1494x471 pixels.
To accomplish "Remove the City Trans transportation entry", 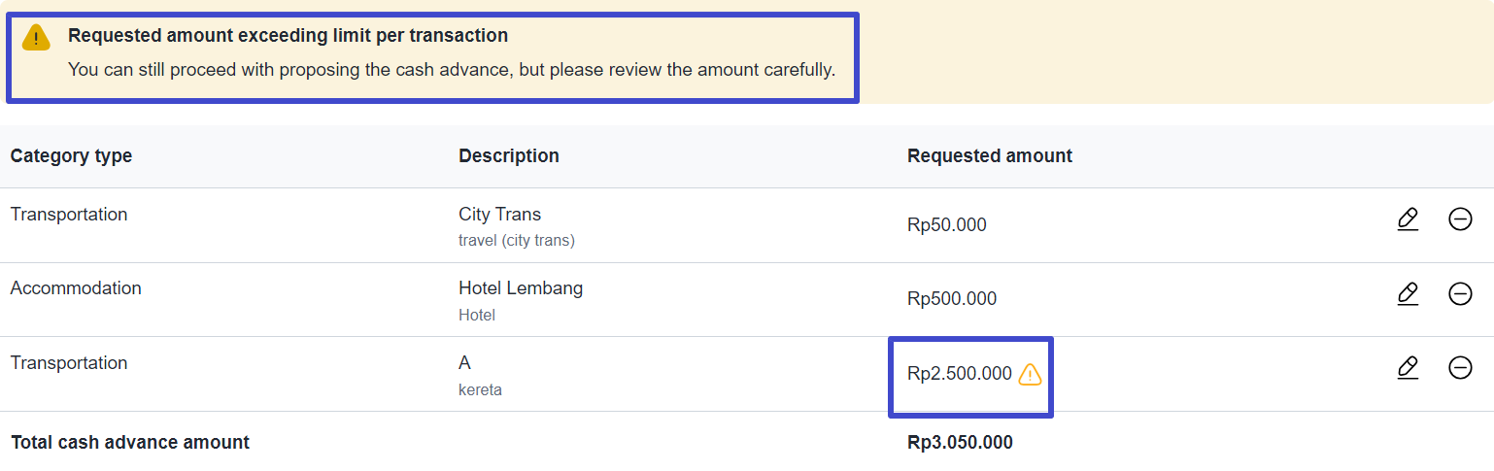I will [1460, 219].
